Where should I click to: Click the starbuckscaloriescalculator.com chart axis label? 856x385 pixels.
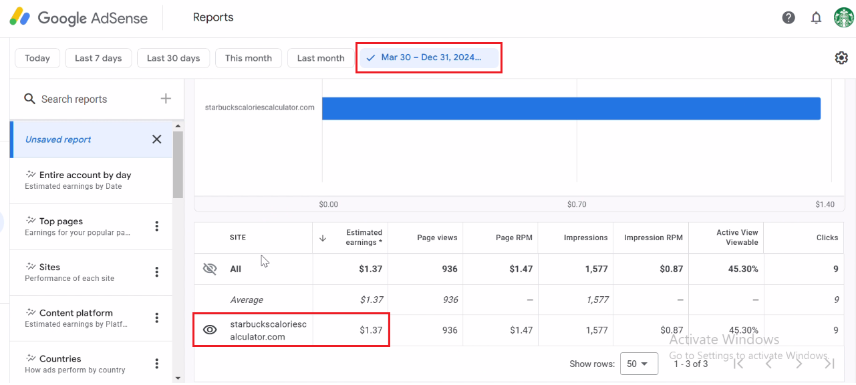259,107
